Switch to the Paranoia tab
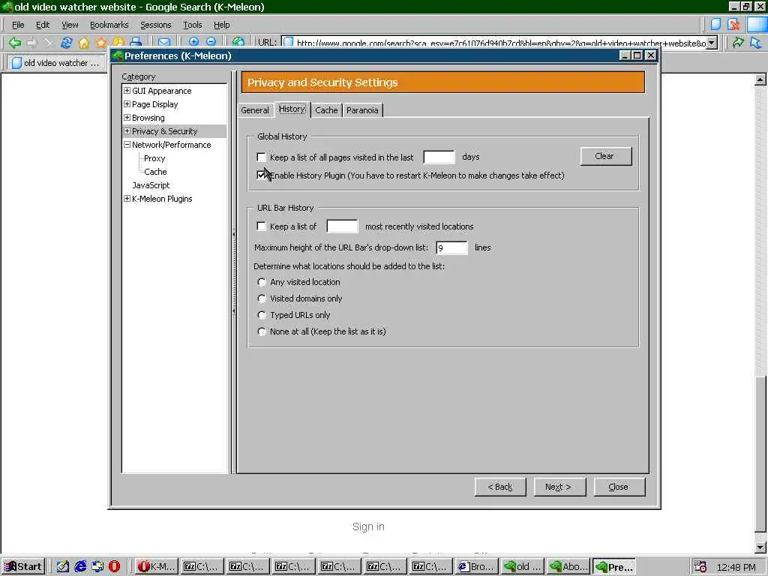This screenshot has width=768, height=576. point(362,110)
